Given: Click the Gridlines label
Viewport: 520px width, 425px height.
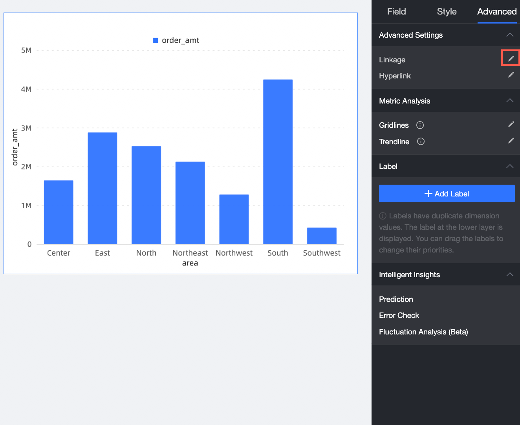Looking at the screenshot, I should tap(394, 125).
